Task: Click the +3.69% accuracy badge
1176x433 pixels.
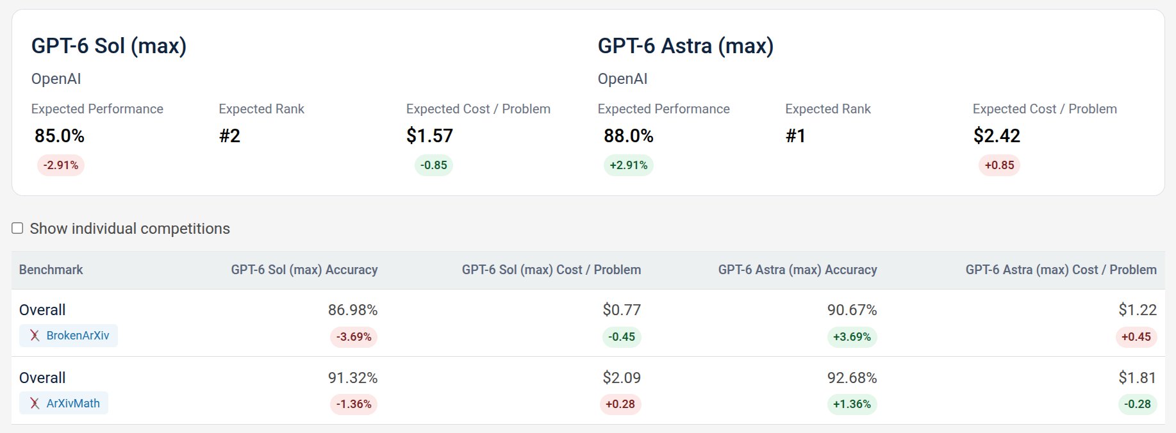Action: click(852, 337)
